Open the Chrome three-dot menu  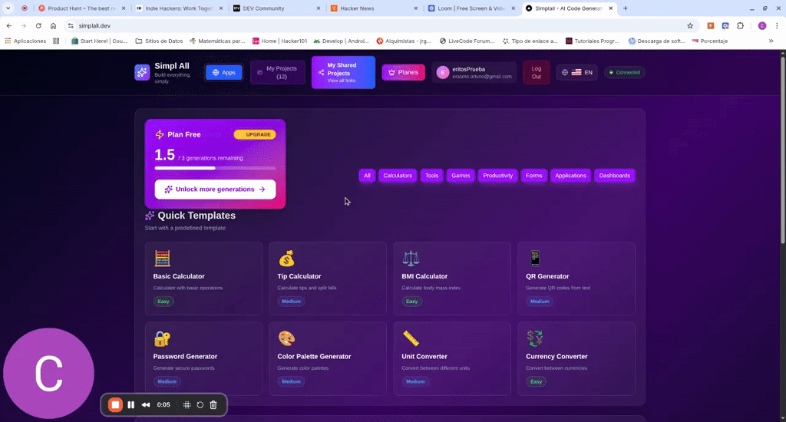pos(777,25)
